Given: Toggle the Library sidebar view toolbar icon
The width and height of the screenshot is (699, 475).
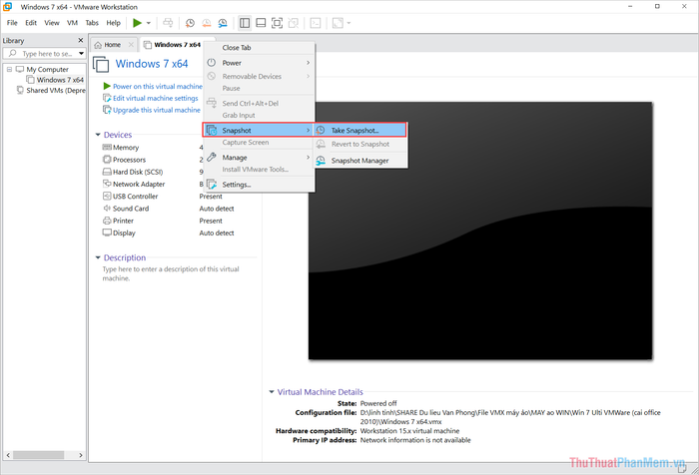Looking at the screenshot, I should (x=245, y=23).
